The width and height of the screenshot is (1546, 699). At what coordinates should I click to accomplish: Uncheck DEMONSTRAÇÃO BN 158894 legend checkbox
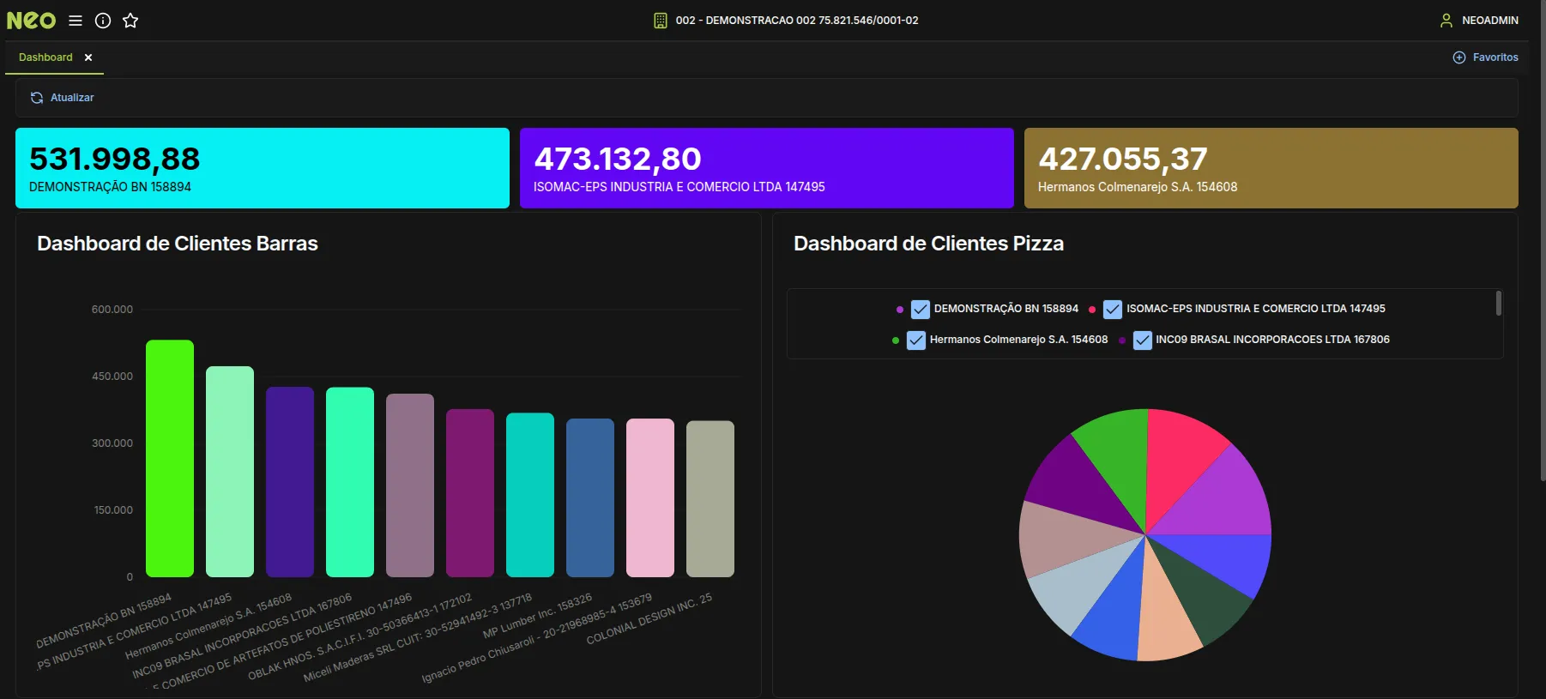click(920, 309)
